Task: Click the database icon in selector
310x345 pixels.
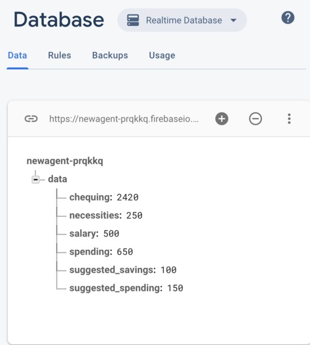Action: 133,20
